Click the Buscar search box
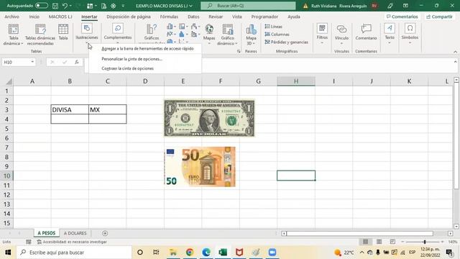This screenshot has height=259, width=460. tap(248, 6)
